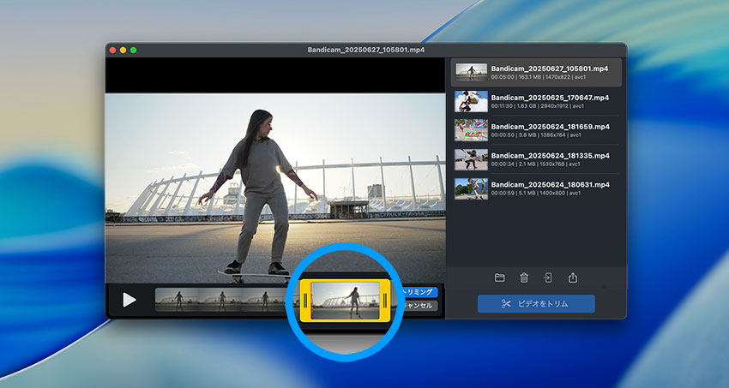Click the trash delete icon
This screenshot has width=729, height=388.
pos(524,278)
